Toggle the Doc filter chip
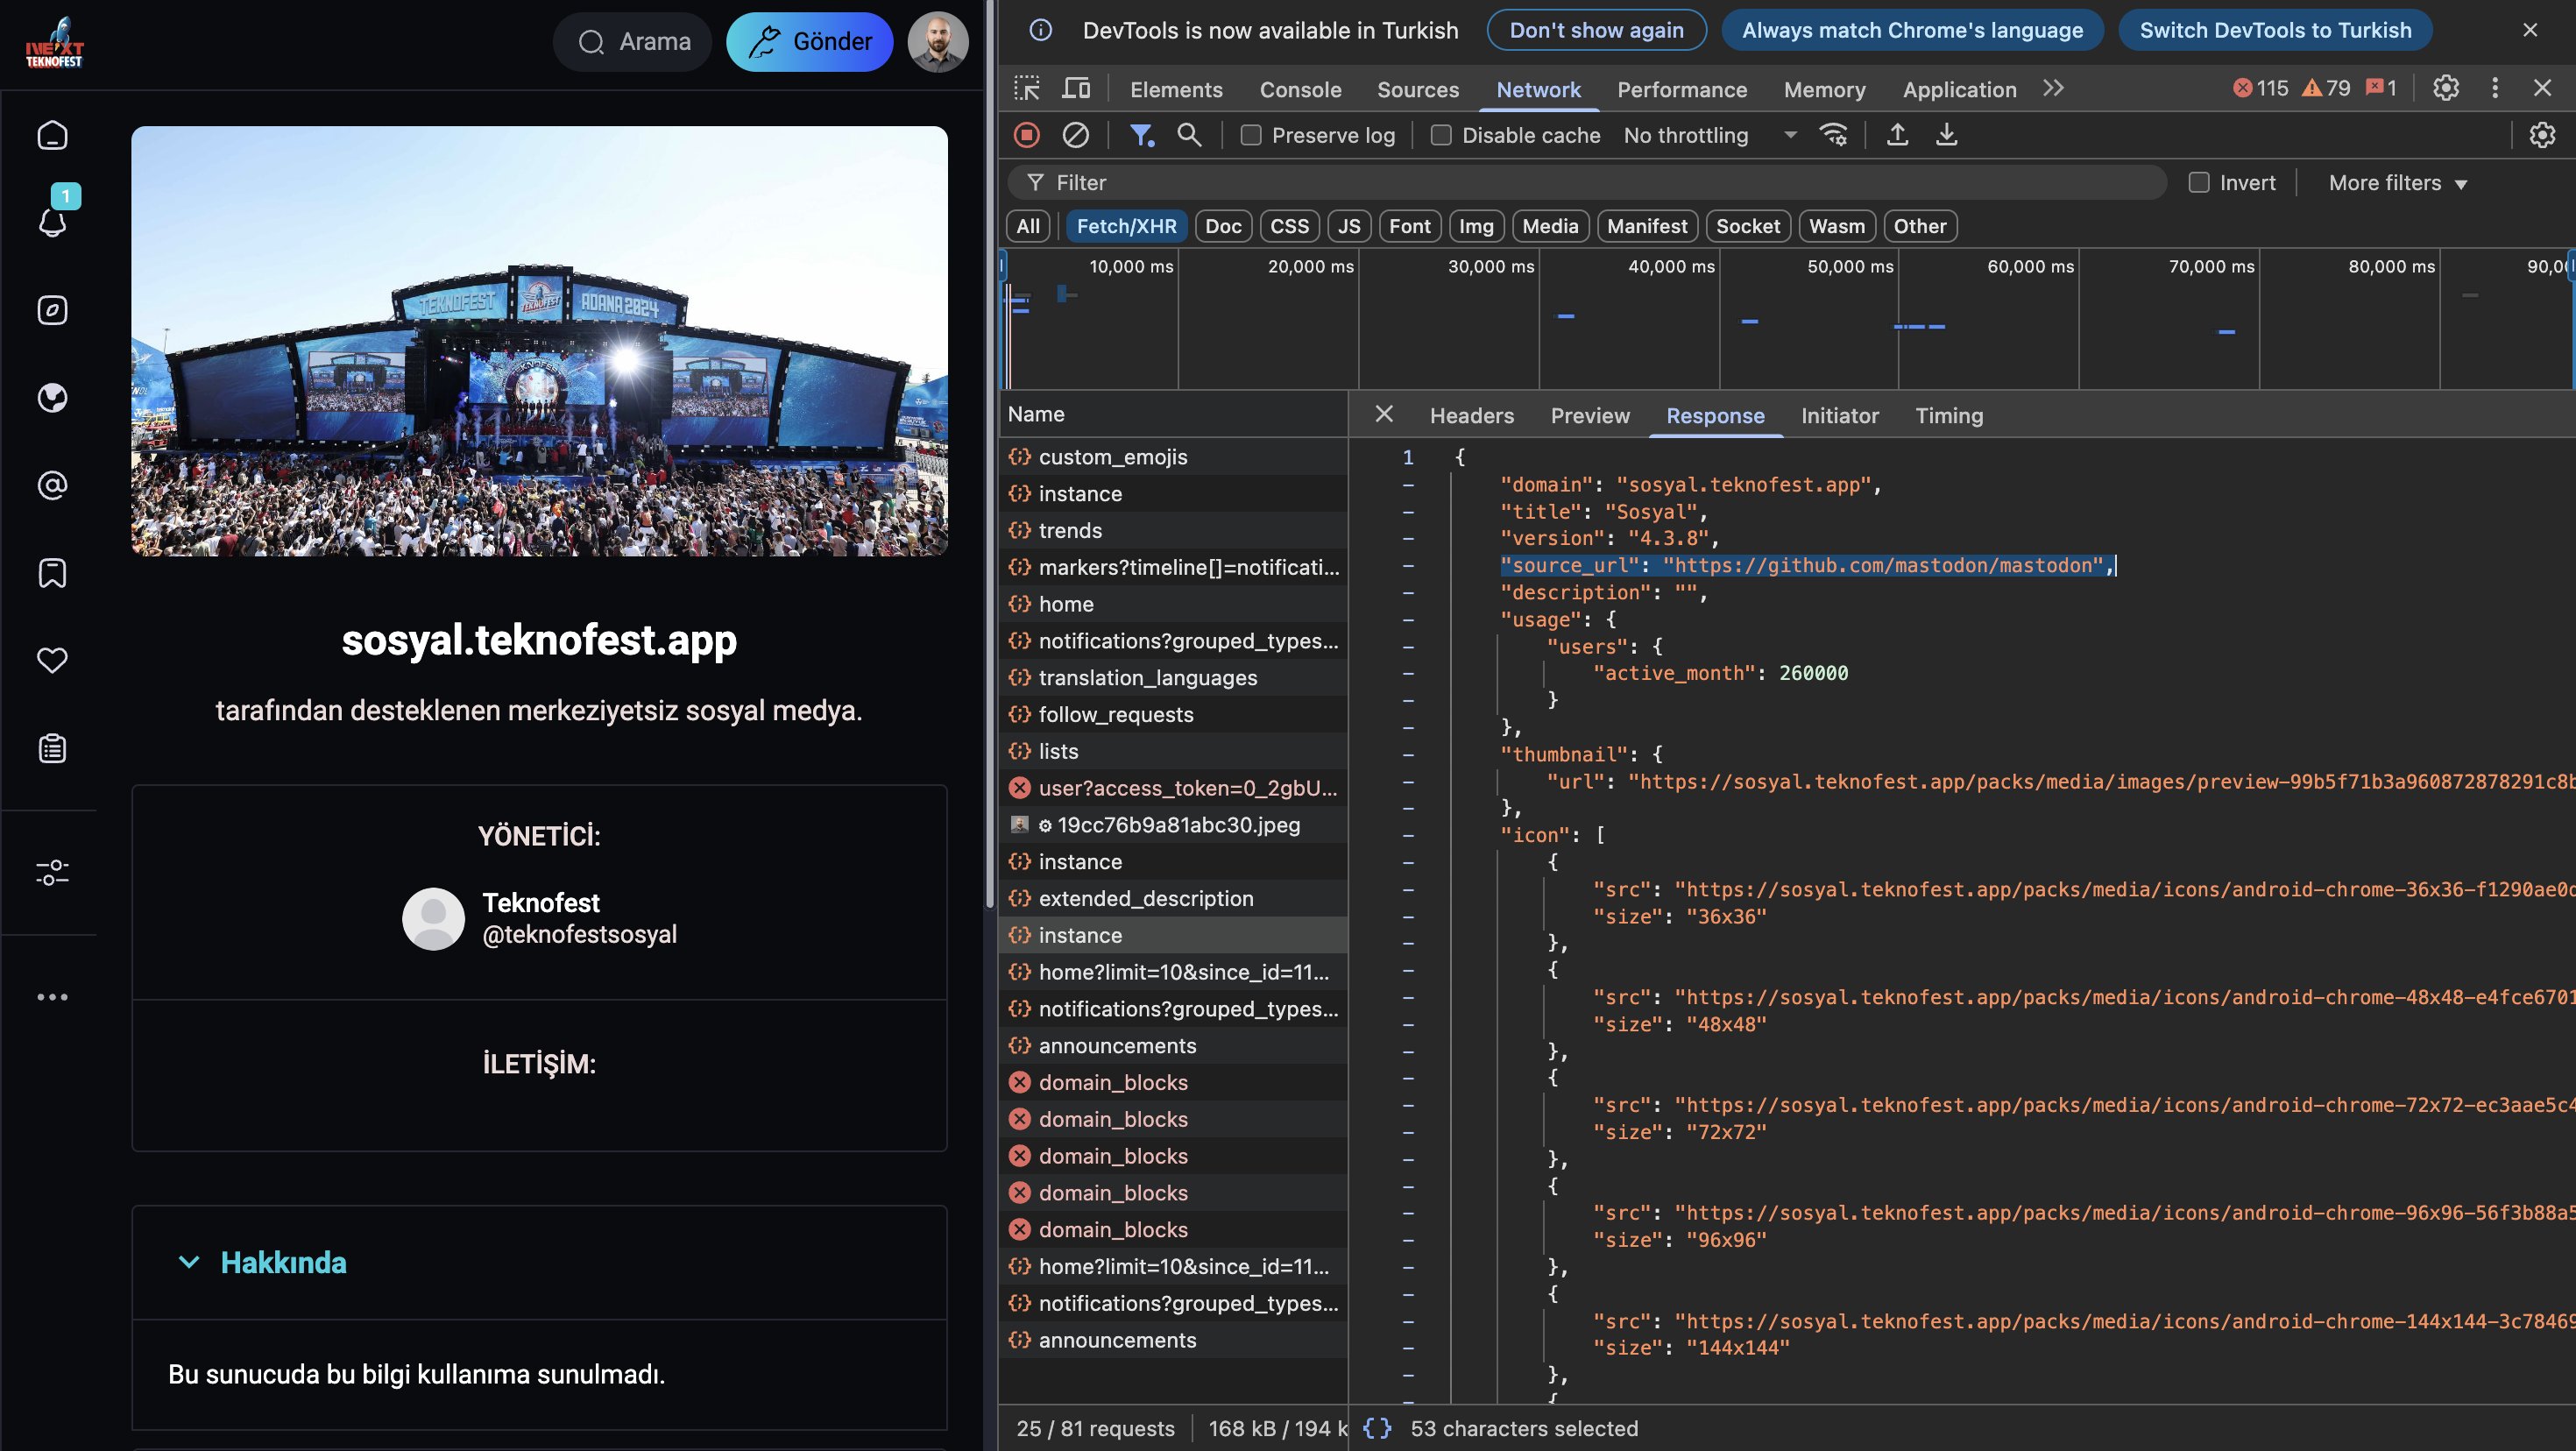Screen dimensions: 2576x1451 [1223, 226]
